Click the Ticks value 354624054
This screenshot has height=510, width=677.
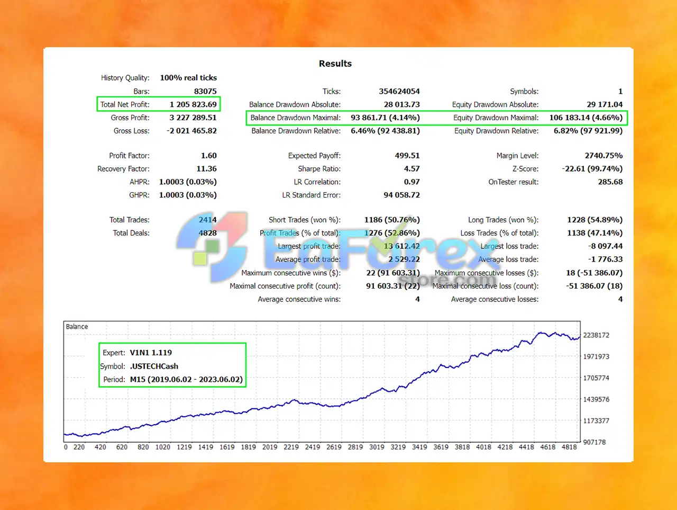[x=399, y=91]
